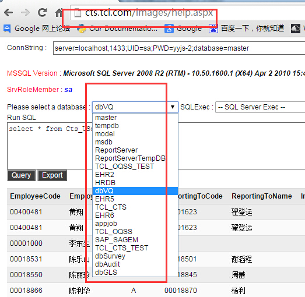Click the Export button
The height and width of the screenshot is (297, 305).
[52, 175]
